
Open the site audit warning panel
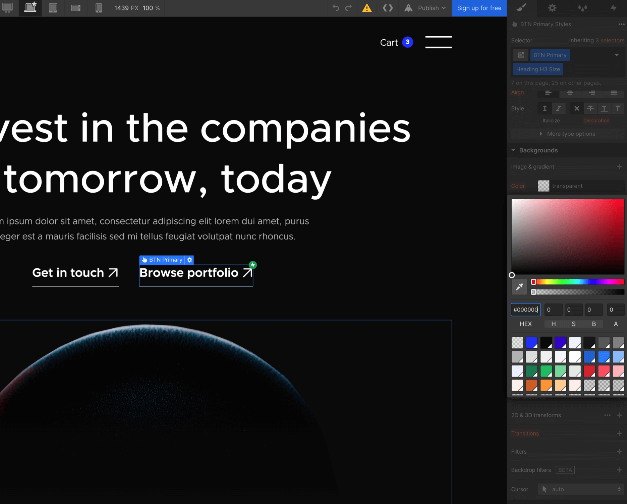(x=367, y=8)
